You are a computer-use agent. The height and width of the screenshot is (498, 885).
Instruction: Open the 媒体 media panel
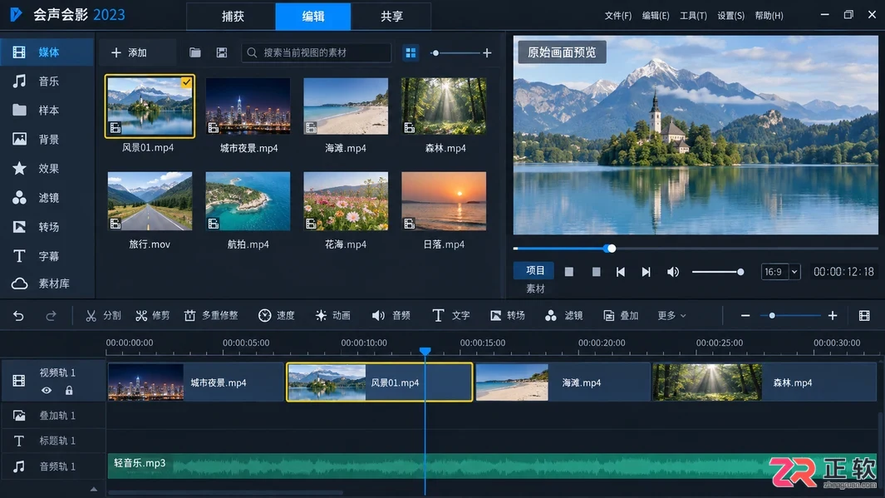pyautogui.click(x=47, y=52)
